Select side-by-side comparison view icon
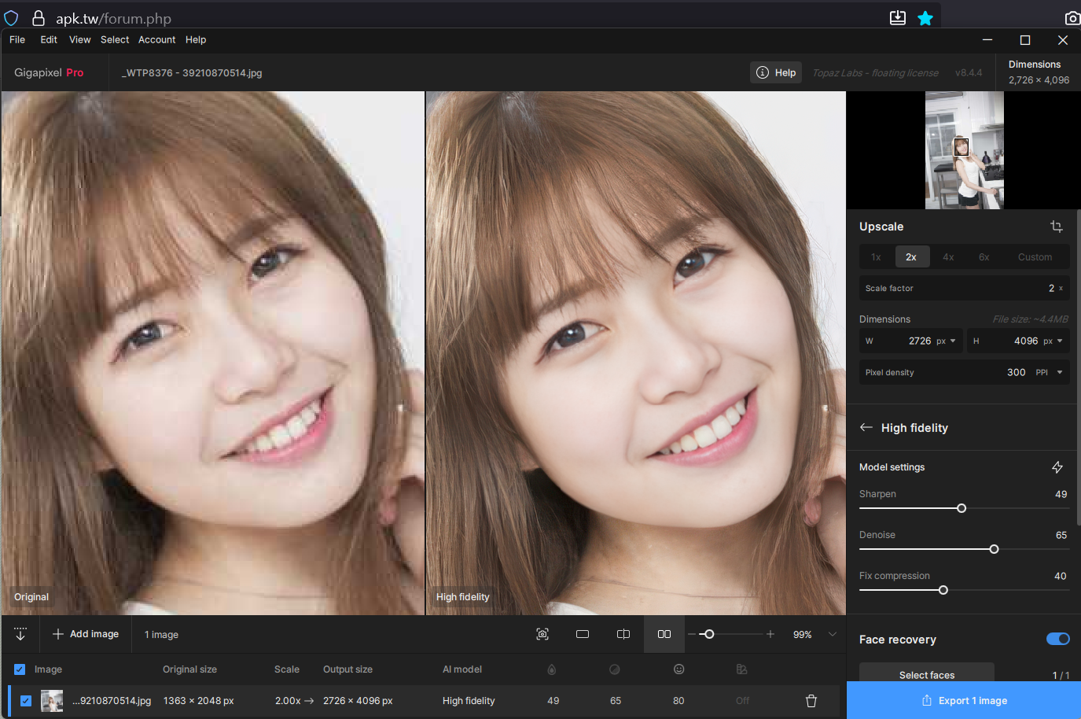 [x=664, y=634]
